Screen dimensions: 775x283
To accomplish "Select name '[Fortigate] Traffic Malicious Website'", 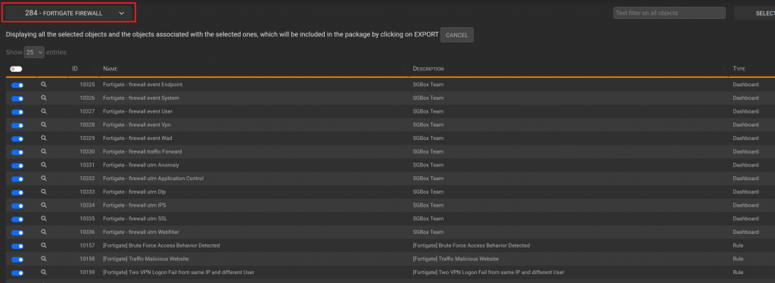I will 146,259.
